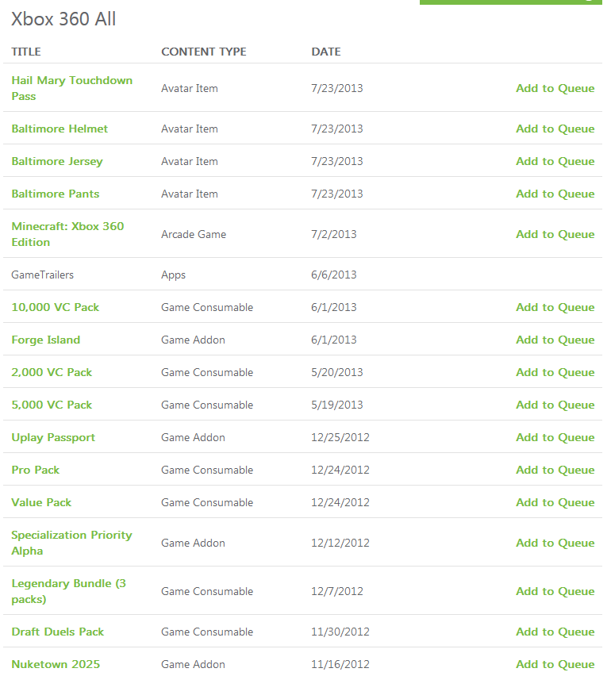Select the 12/25/2012 date cell
The width and height of the screenshot is (611, 676).
(x=340, y=438)
